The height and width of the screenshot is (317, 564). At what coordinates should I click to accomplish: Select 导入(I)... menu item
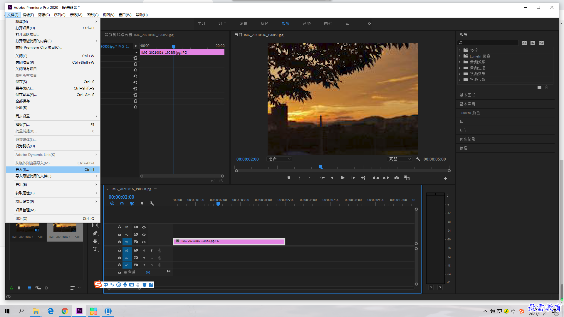click(x=53, y=169)
